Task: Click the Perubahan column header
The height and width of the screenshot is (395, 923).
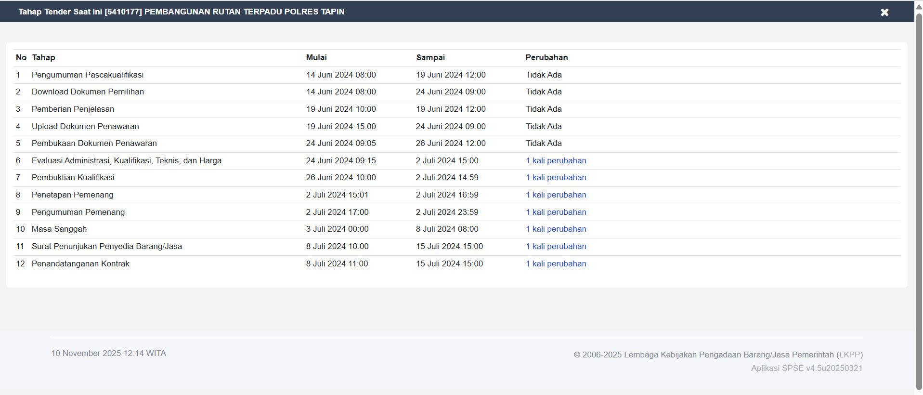Action: tap(546, 58)
